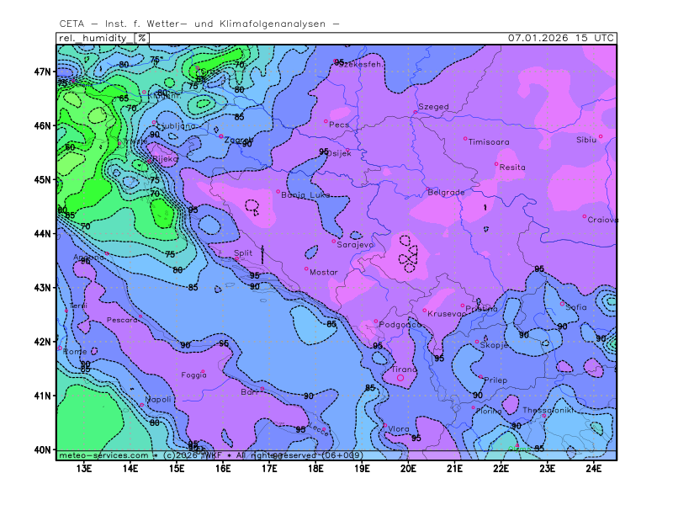
Task: Click the Zagreb city marker
Action: pyautogui.click(x=221, y=136)
